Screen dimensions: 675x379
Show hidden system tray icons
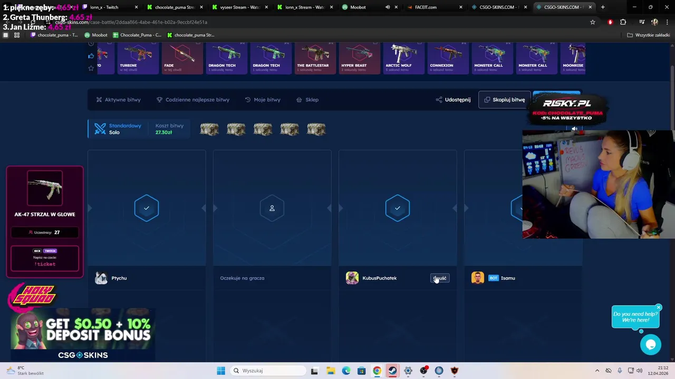tap(597, 371)
